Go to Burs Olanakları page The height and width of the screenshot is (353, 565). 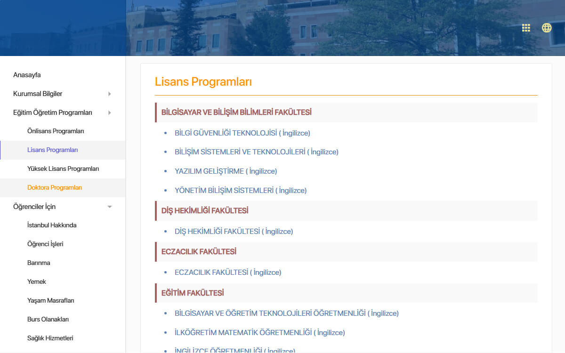[x=48, y=320]
